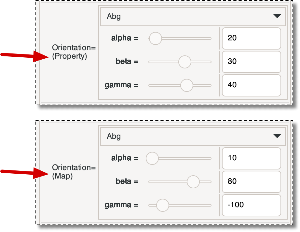Click the gamma slider handle in Property panel
This screenshot has width=300, height=232.
point(186,85)
